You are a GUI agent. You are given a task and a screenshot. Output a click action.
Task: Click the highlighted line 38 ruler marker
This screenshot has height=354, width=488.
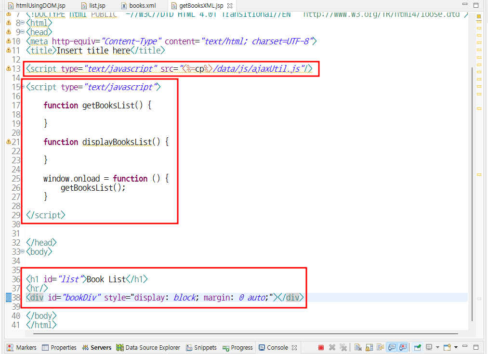[x=9, y=297]
